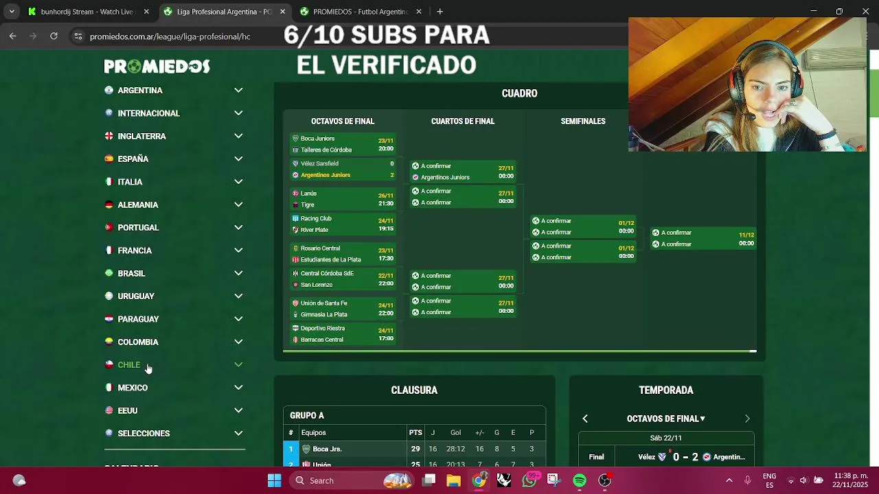Viewport: 879px width, 494px height.
Task: Click the Argentina flag icon in sidebar
Action: tap(109, 90)
